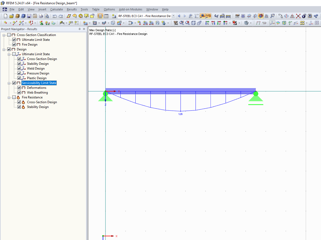This screenshot has width=321, height=240.
Task: Print the current graphic
Action: tap(41, 16)
